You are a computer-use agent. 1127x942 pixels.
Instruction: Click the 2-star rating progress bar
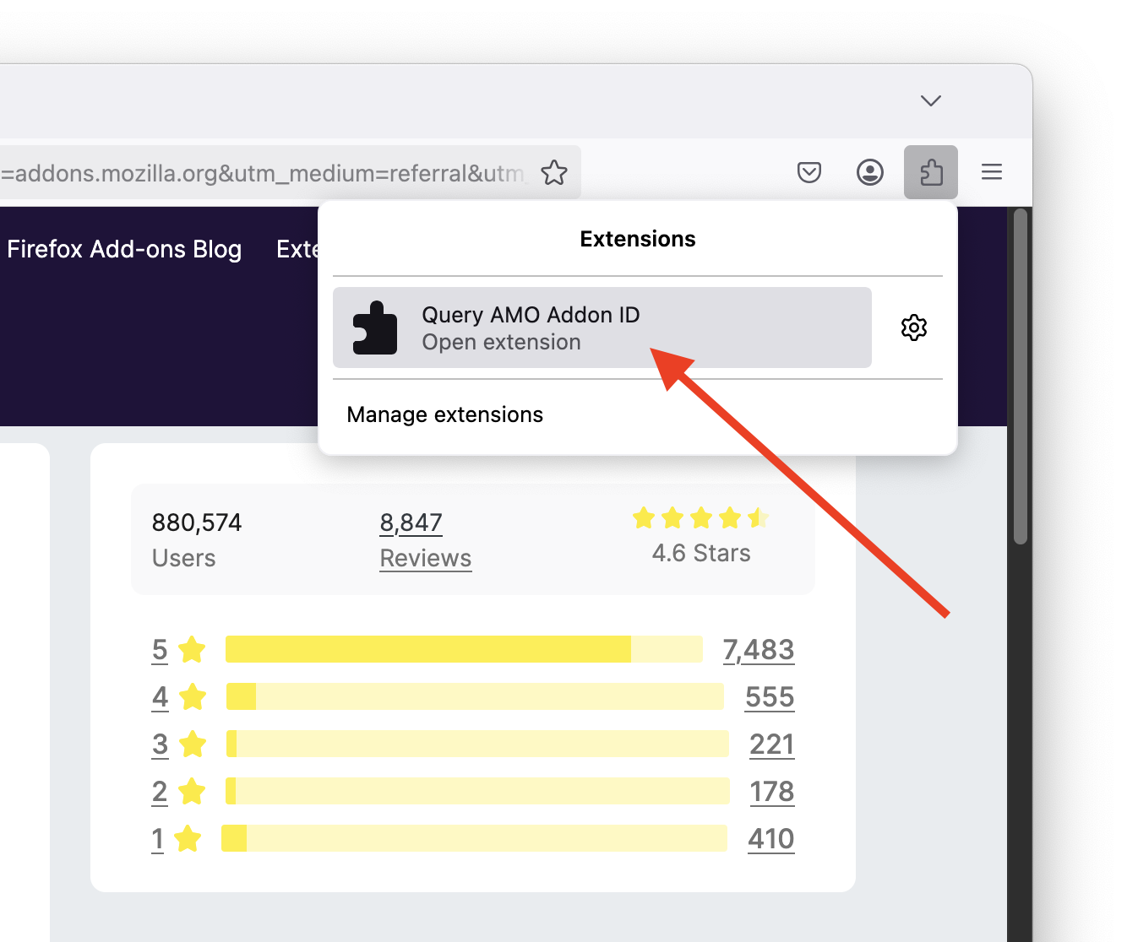[x=477, y=791]
